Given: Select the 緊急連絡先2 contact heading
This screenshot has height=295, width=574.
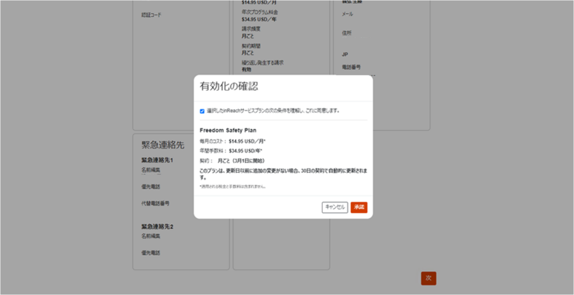Looking at the screenshot, I should [157, 227].
